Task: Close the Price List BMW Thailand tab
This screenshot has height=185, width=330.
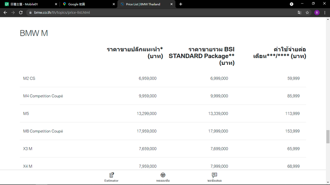Action: [171, 4]
